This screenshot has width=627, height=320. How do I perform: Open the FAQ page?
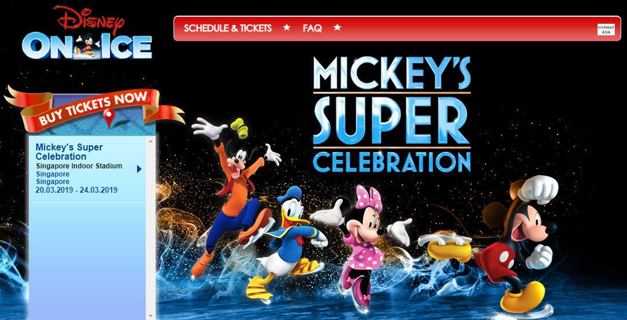(x=312, y=28)
